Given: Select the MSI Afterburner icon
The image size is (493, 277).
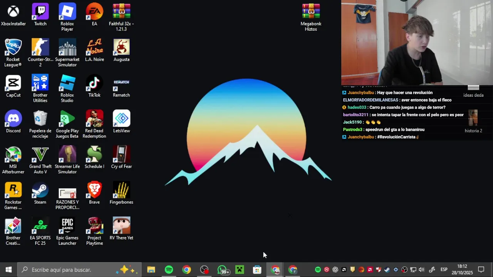Looking at the screenshot, I should [13, 160].
